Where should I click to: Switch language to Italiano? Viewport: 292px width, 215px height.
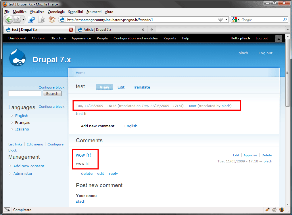(22, 129)
